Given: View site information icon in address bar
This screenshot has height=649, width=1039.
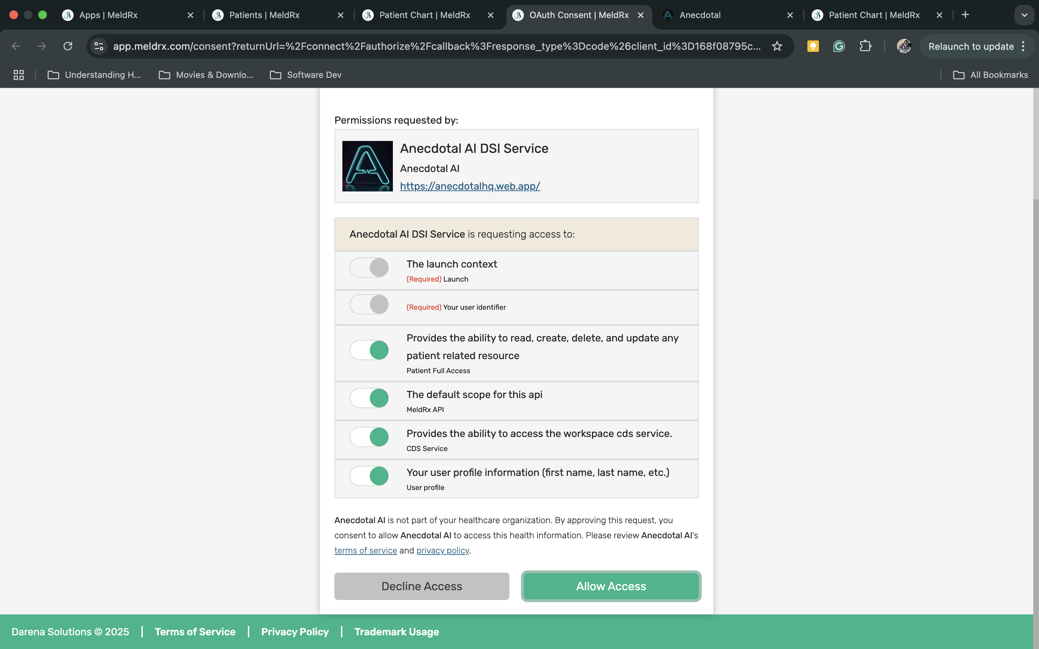Looking at the screenshot, I should (x=99, y=46).
